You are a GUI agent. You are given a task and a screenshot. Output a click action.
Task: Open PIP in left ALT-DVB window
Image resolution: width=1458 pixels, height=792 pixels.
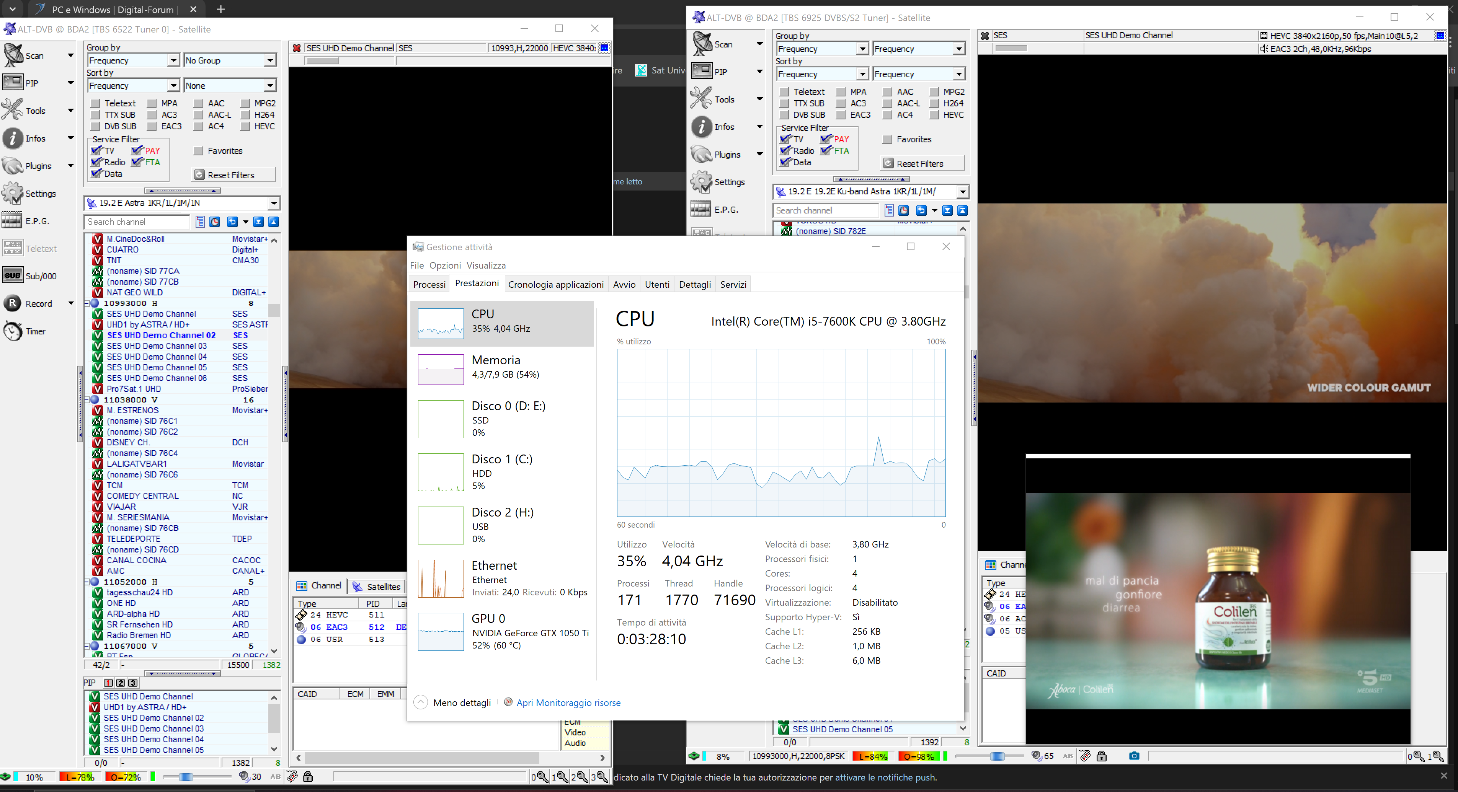pos(20,83)
